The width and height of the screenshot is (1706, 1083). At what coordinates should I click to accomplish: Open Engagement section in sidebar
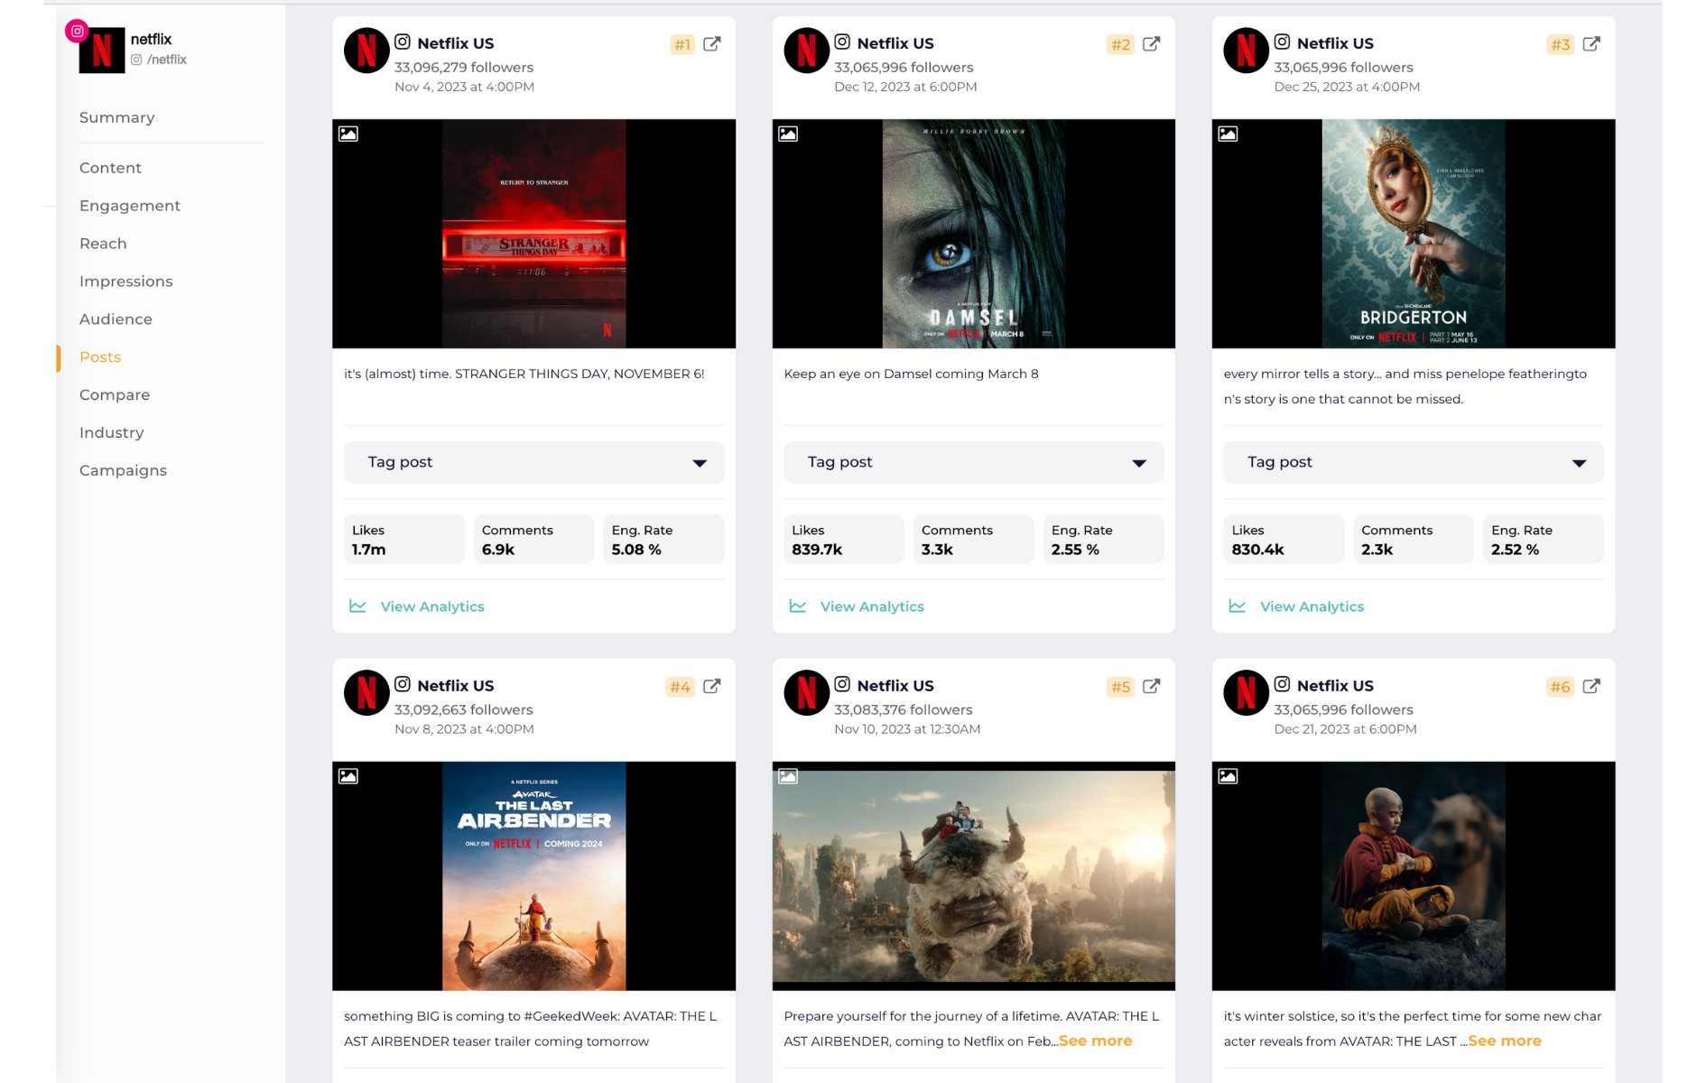coord(130,206)
